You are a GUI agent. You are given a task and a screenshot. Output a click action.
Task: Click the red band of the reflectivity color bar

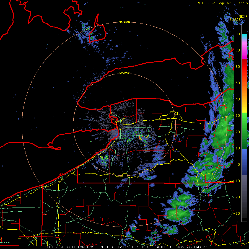pyautogui.click(x=244, y=67)
